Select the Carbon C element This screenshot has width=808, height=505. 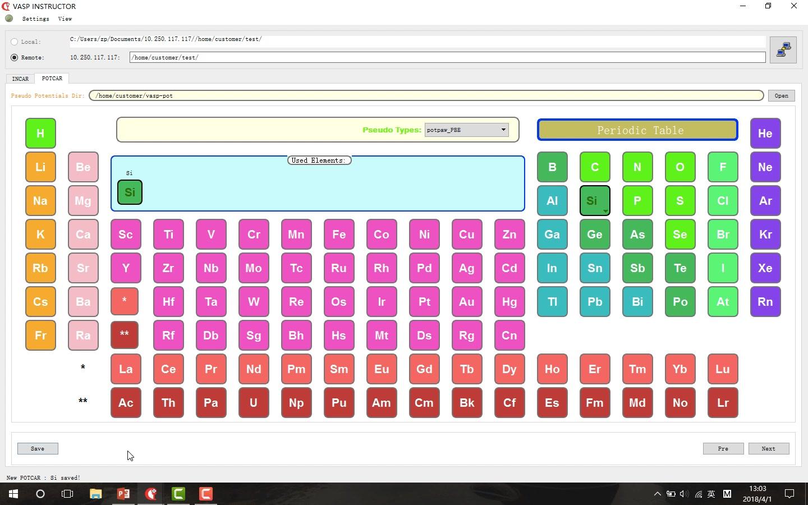(x=595, y=167)
